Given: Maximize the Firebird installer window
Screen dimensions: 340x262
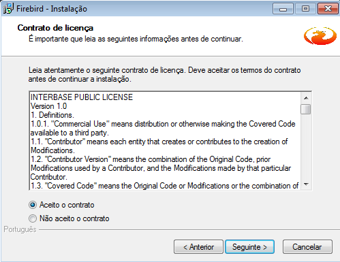Looking at the screenshot, I should (305, 9).
